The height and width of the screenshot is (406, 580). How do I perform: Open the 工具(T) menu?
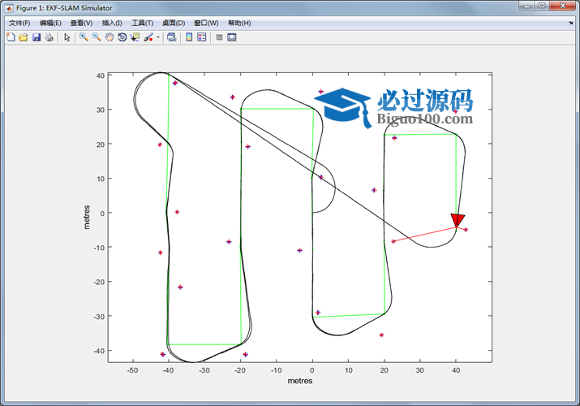point(143,23)
